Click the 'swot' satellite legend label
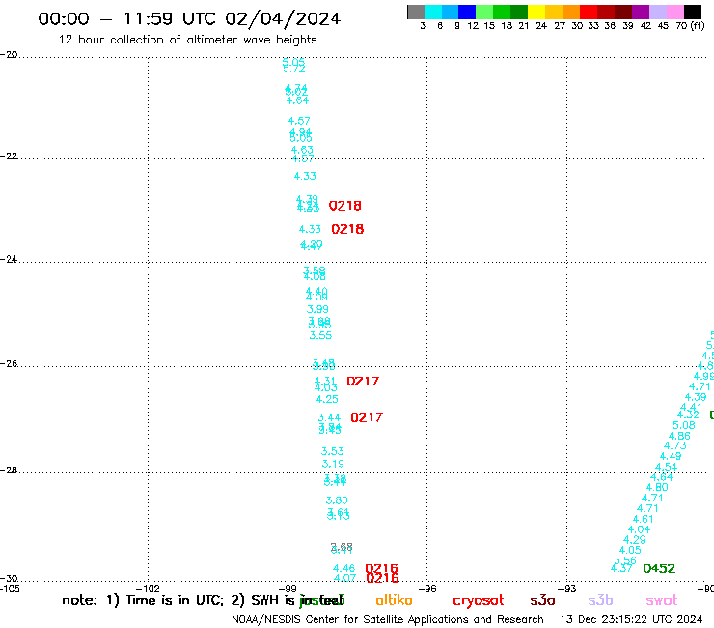This screenshot has height=628, width=714. click(662, 601)
